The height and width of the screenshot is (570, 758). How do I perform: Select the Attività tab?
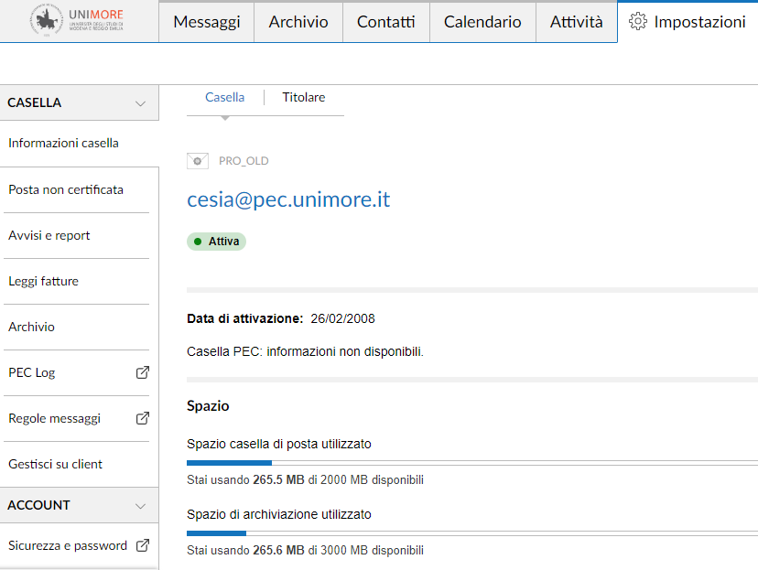tap(576, 22)
